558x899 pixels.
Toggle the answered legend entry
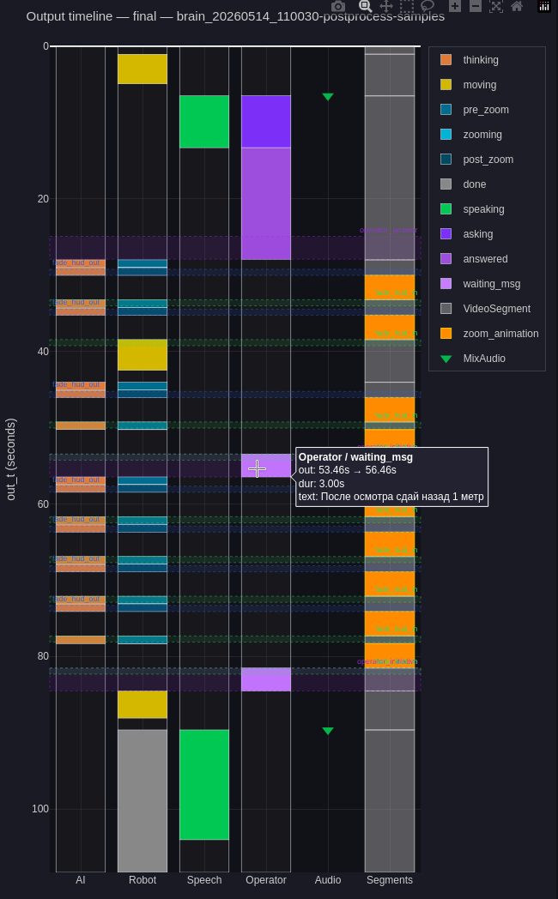485,258
